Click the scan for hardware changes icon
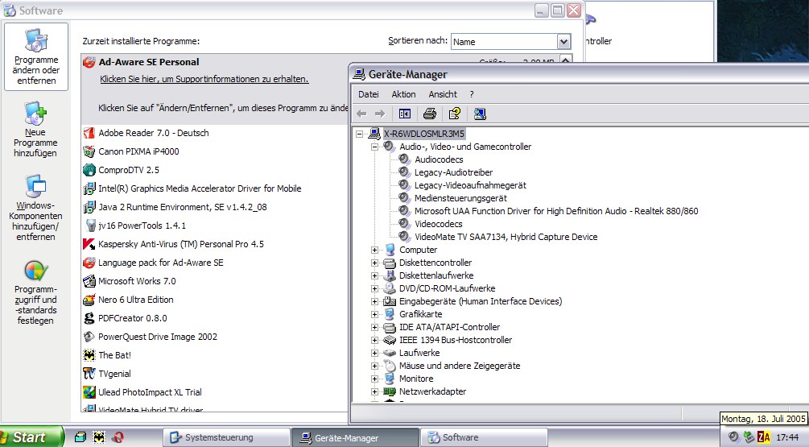Viewport: 809px width, 447px height. click(480, 114)
